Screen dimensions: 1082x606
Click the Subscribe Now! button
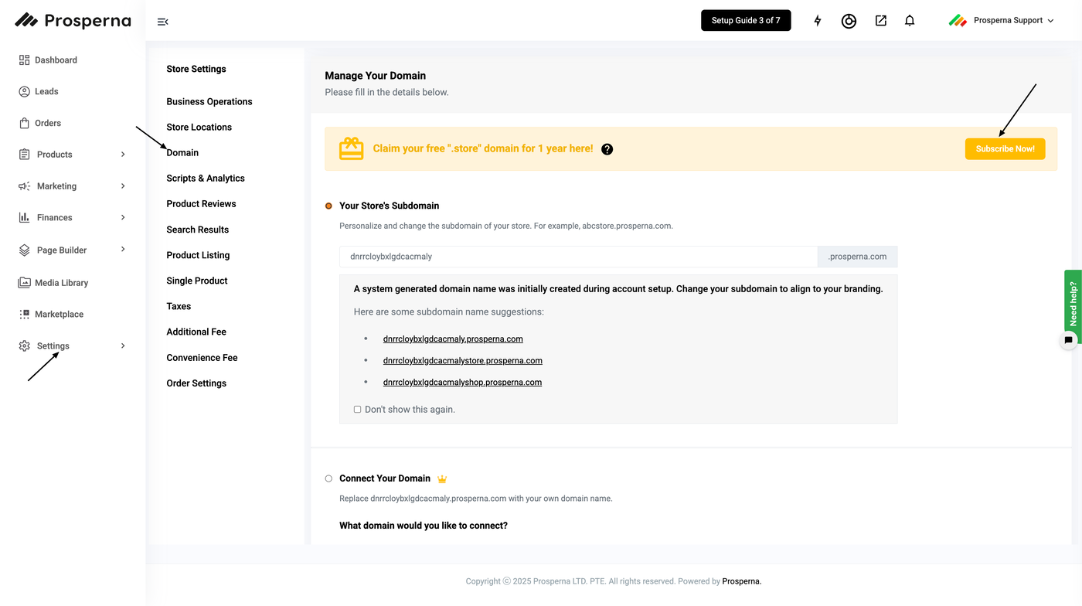coord(1005,149)
